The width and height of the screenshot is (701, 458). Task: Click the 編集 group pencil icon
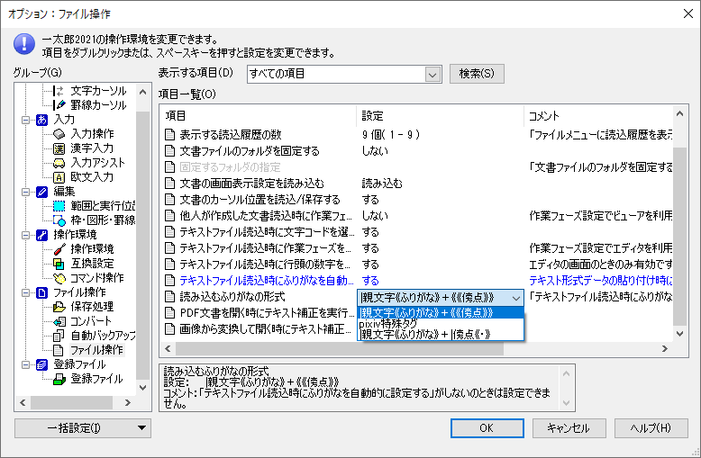tap(41, 192)
